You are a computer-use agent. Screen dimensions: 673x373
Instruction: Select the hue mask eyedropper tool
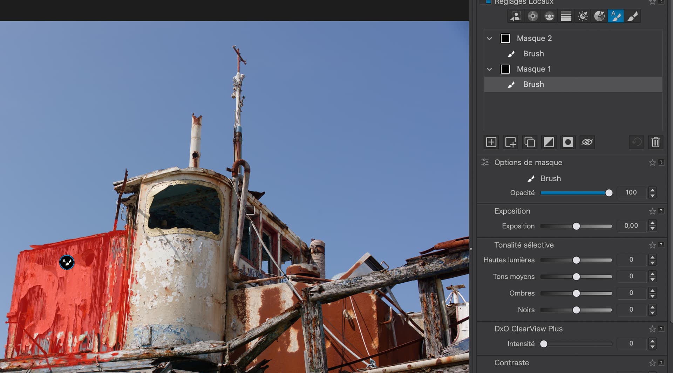tap(599, 16)
